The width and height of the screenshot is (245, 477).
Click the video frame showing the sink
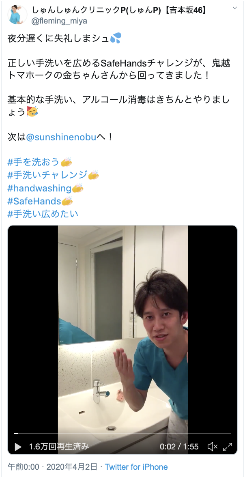(x=122, y=329)
